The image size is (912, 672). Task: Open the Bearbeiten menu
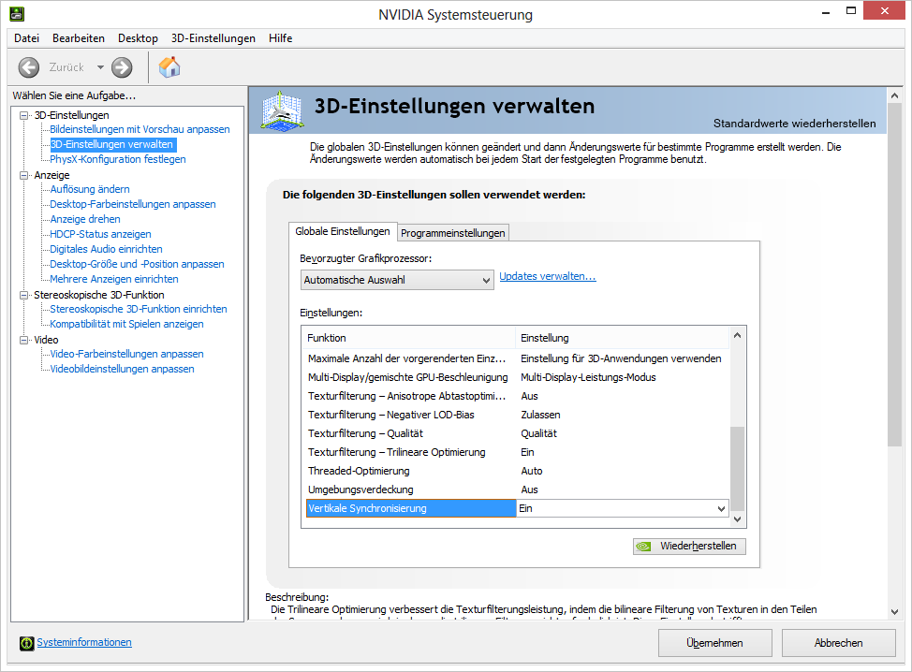79,38
